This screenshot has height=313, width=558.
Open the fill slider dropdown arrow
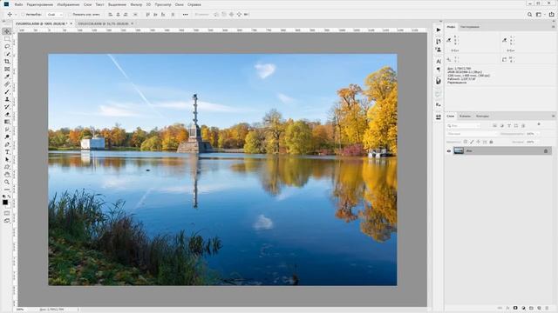(538, 142)
